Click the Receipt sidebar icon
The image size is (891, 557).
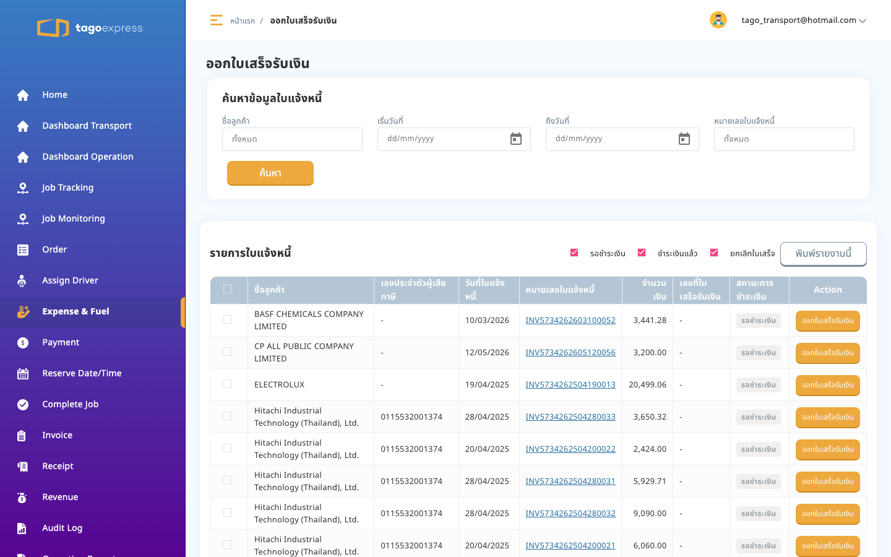point(23,466)
